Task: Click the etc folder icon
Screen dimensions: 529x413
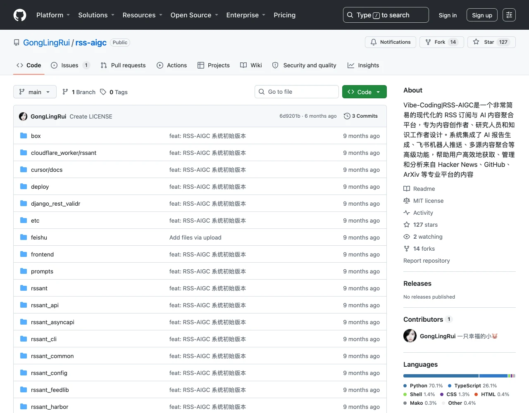Action: pos(24,220)
